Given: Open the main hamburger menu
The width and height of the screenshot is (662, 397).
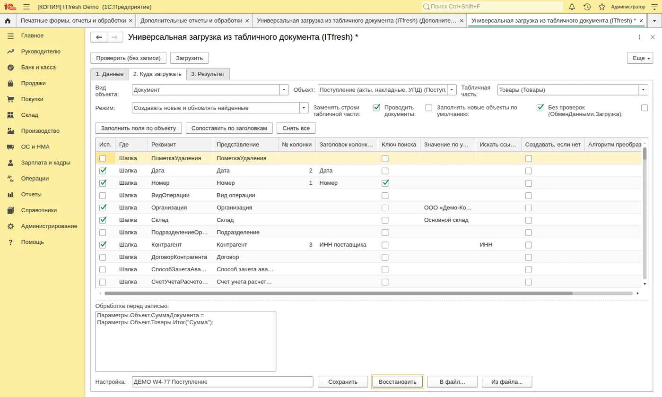Looking at the screenshot, I should (26, 7).
